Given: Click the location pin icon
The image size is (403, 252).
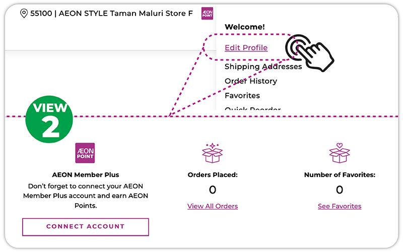Looking at the screenshot, I should [x=24, y=14].
